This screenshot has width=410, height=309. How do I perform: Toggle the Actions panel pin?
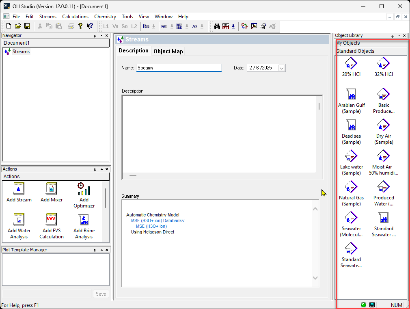coord(95,170)
